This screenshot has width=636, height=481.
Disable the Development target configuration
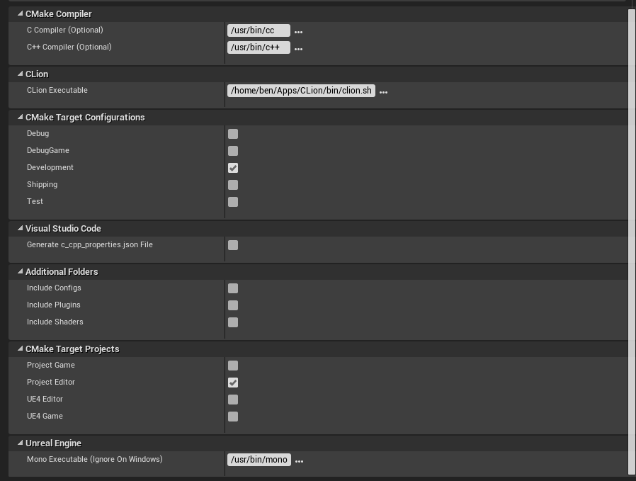click(233, 168)
